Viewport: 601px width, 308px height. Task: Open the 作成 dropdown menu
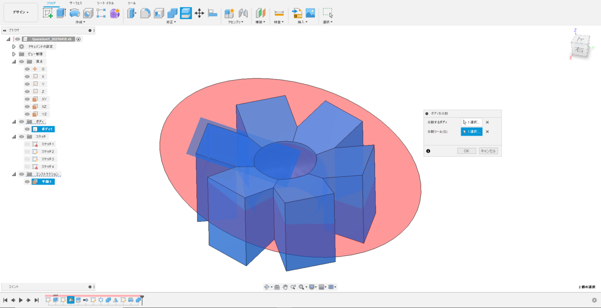[x=80, y=22]
